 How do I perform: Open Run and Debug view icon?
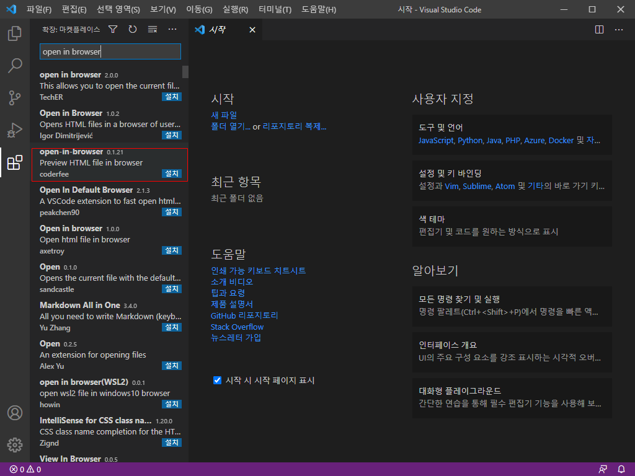[x=15, y=130]
